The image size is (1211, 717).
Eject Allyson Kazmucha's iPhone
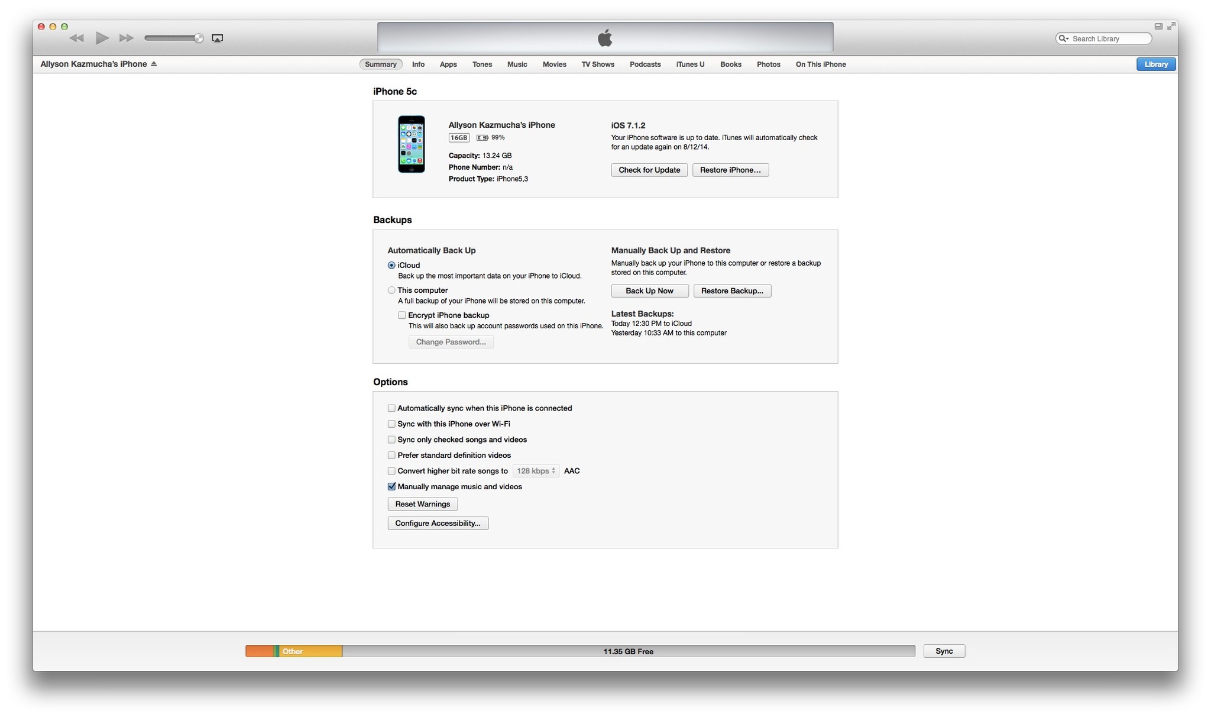pos(154,64)
